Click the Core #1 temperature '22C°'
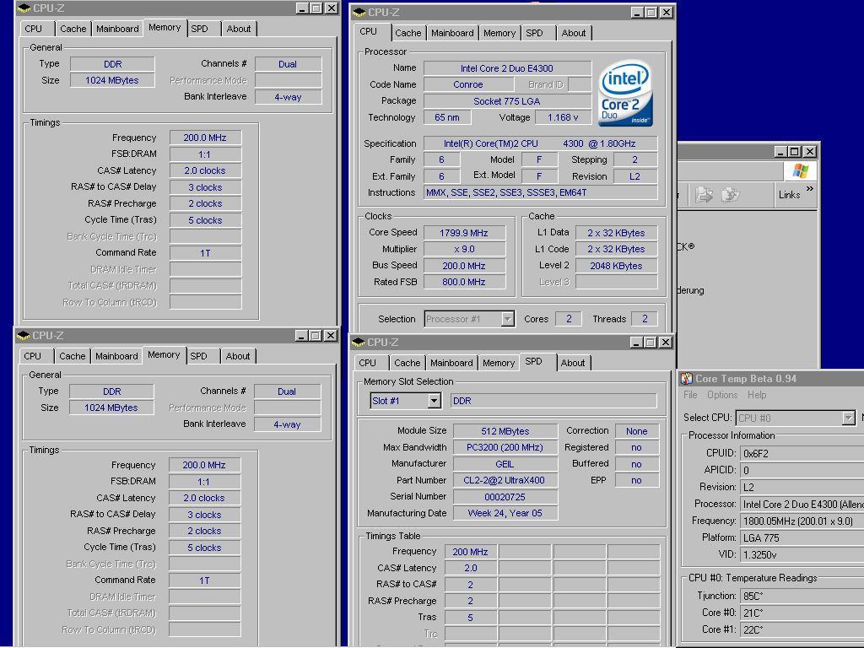Screen dimensions: 864x648 [x=802, y=629]
